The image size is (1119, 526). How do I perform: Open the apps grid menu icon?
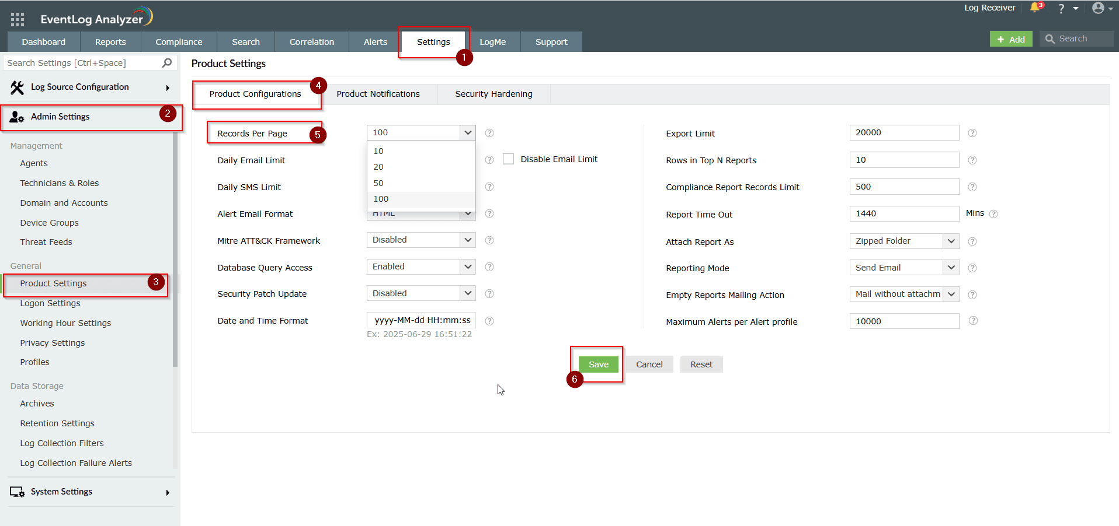(x=18, y=19)
